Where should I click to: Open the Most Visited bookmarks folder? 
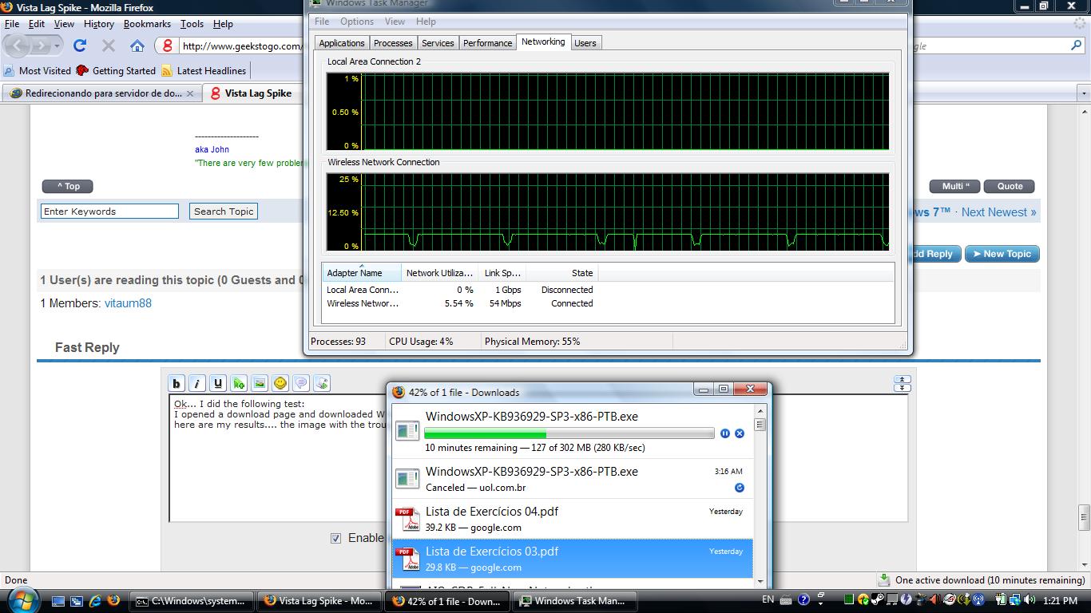click(x=38, y=71)
